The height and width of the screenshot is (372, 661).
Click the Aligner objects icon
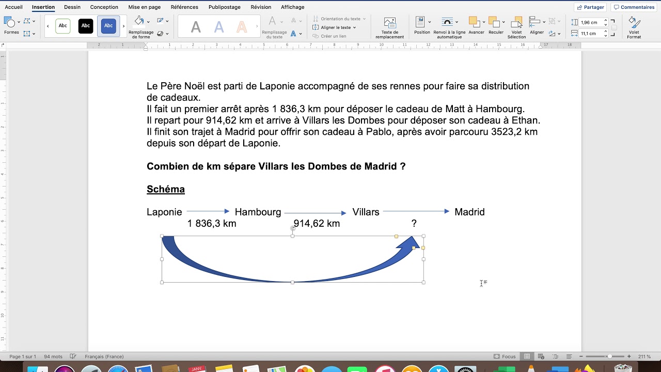pyautogui.click(x=535, y=22)
